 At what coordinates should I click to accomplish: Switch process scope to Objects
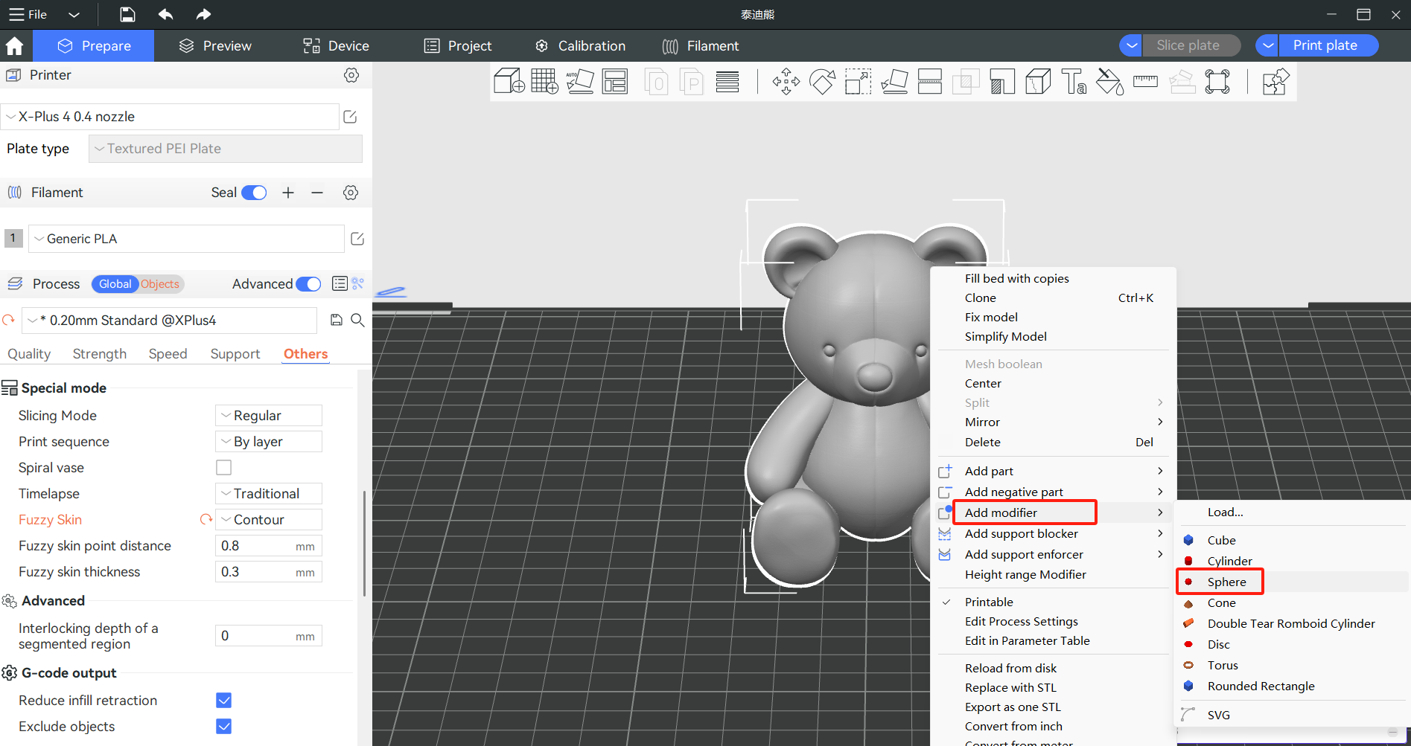[x=160, y=284]
